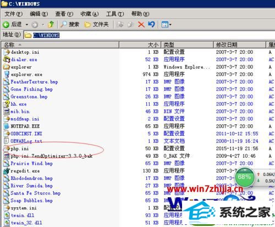Click the red Delete X icon

click(x=141, y=25)
